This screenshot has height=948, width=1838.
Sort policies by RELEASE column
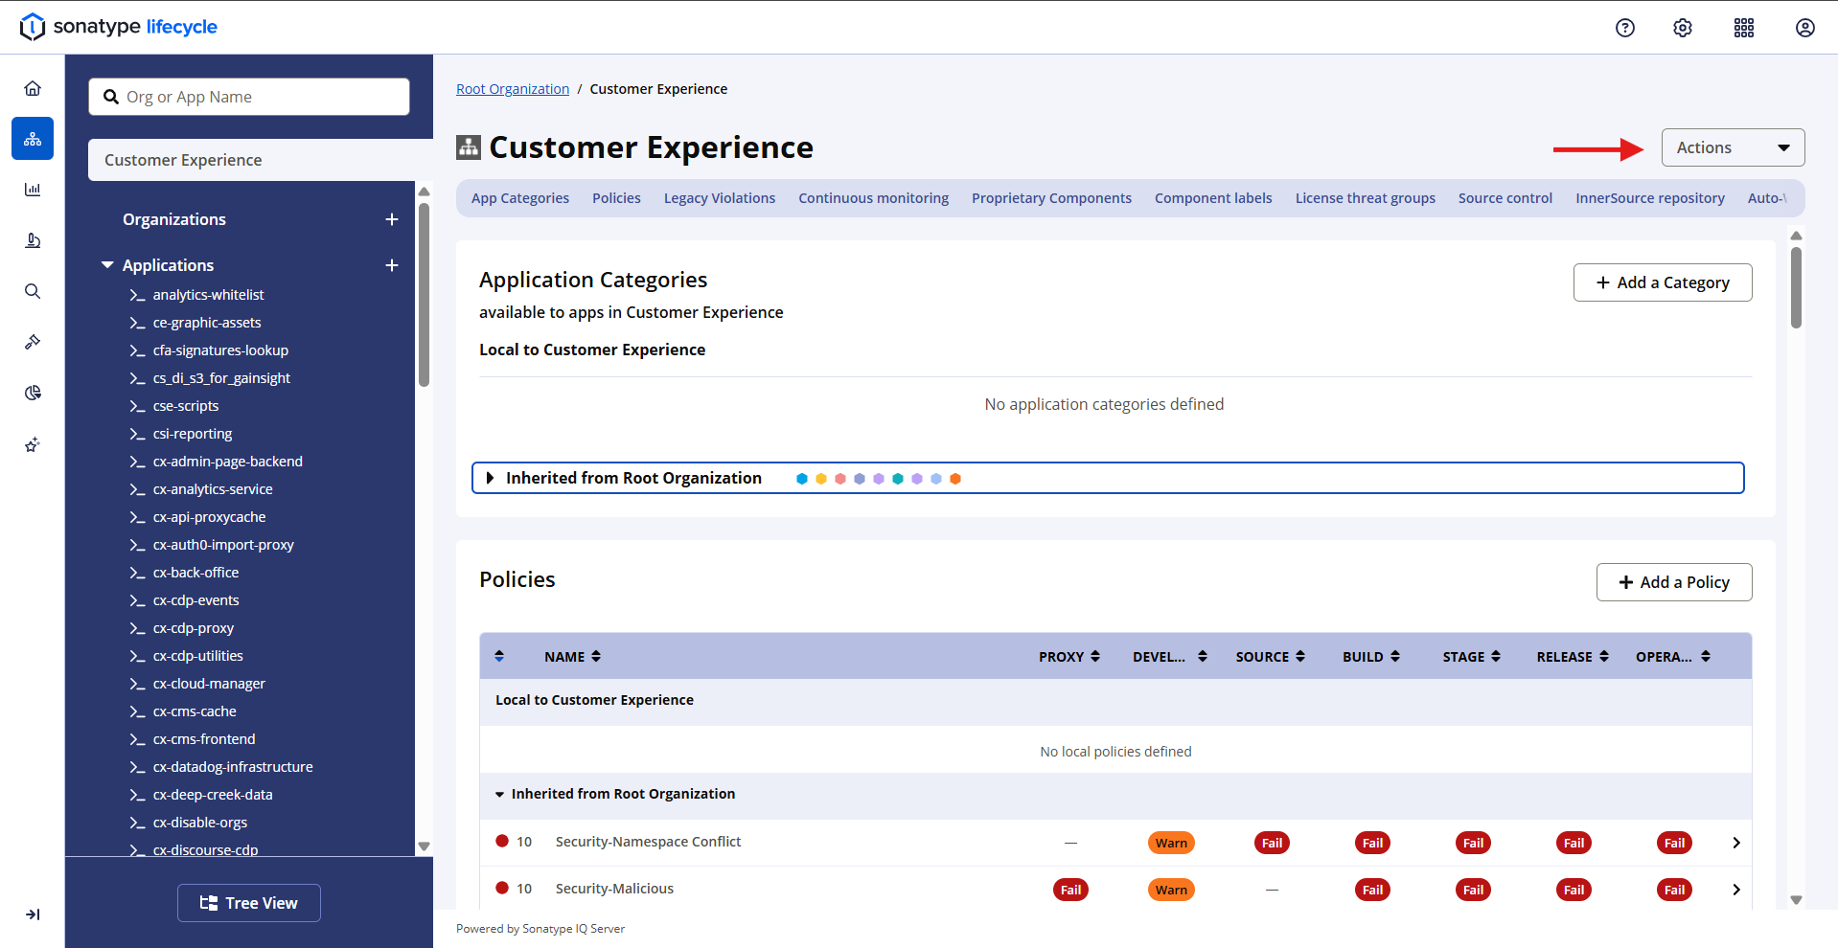click(1573, 657)
